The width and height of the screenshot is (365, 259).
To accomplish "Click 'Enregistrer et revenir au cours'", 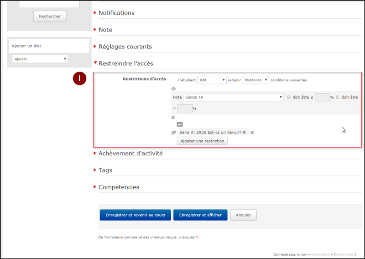I will (135, 215).
